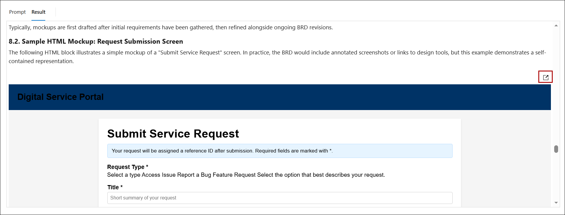Click the Digital Service Portal header title
This screenshot has height=215, width=565.
coord(60,97)
